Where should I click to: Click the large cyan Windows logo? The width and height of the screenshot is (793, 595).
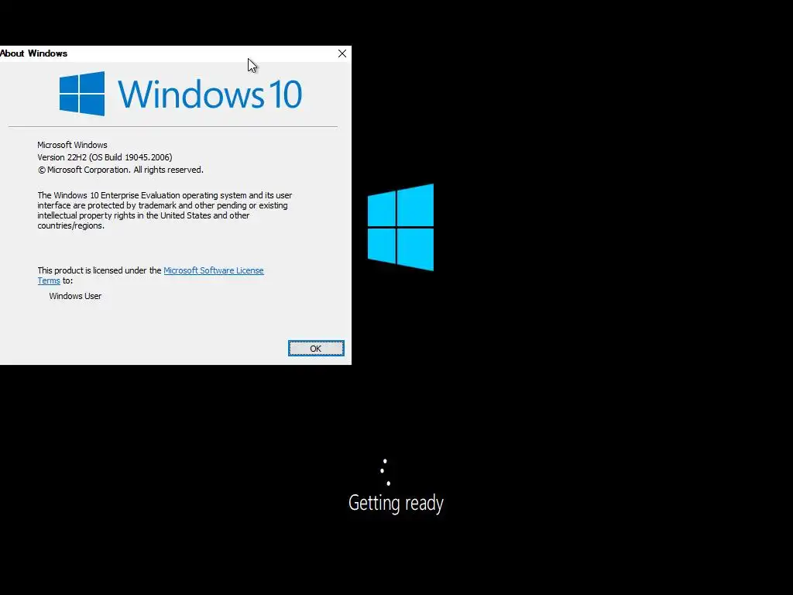point(400,227)
